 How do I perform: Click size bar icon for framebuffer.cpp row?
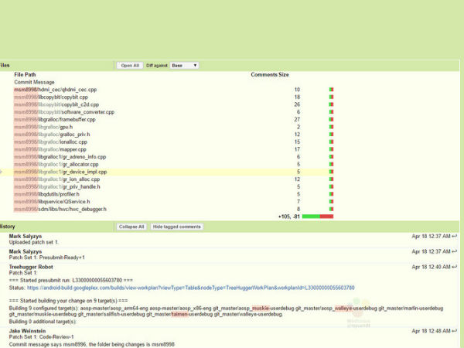pos(331,120)
